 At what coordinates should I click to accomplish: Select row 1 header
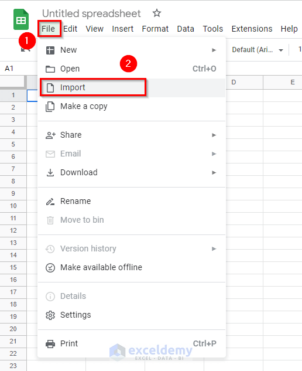tap(13, 96)
